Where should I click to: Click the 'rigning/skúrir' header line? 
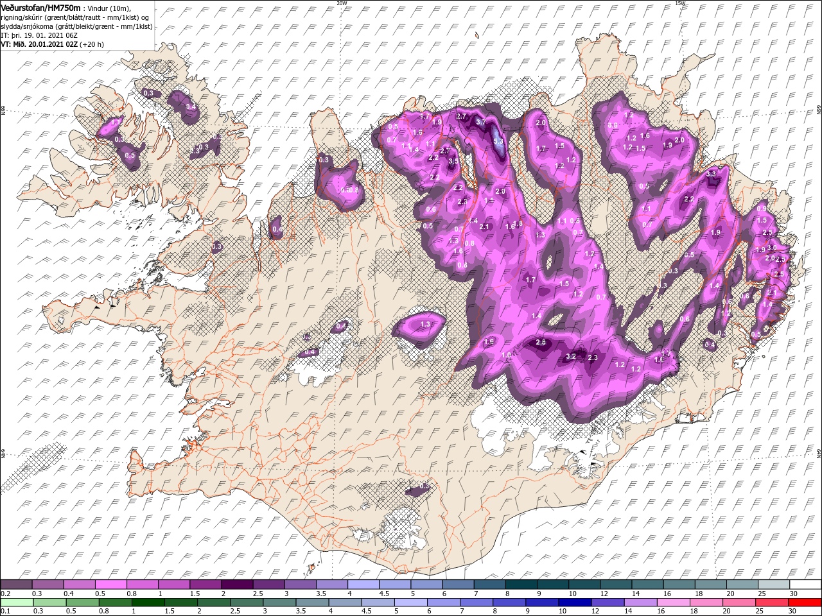point(74,18)
